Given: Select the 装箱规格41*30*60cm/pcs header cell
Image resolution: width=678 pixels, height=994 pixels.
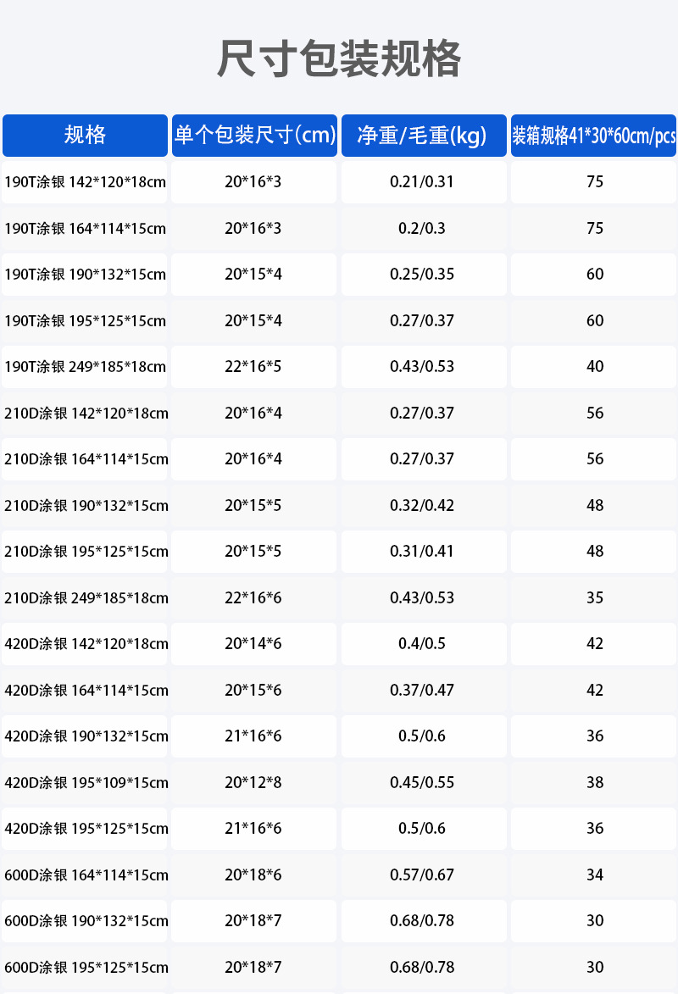Looking at the screenshot, I should (593, 136).
